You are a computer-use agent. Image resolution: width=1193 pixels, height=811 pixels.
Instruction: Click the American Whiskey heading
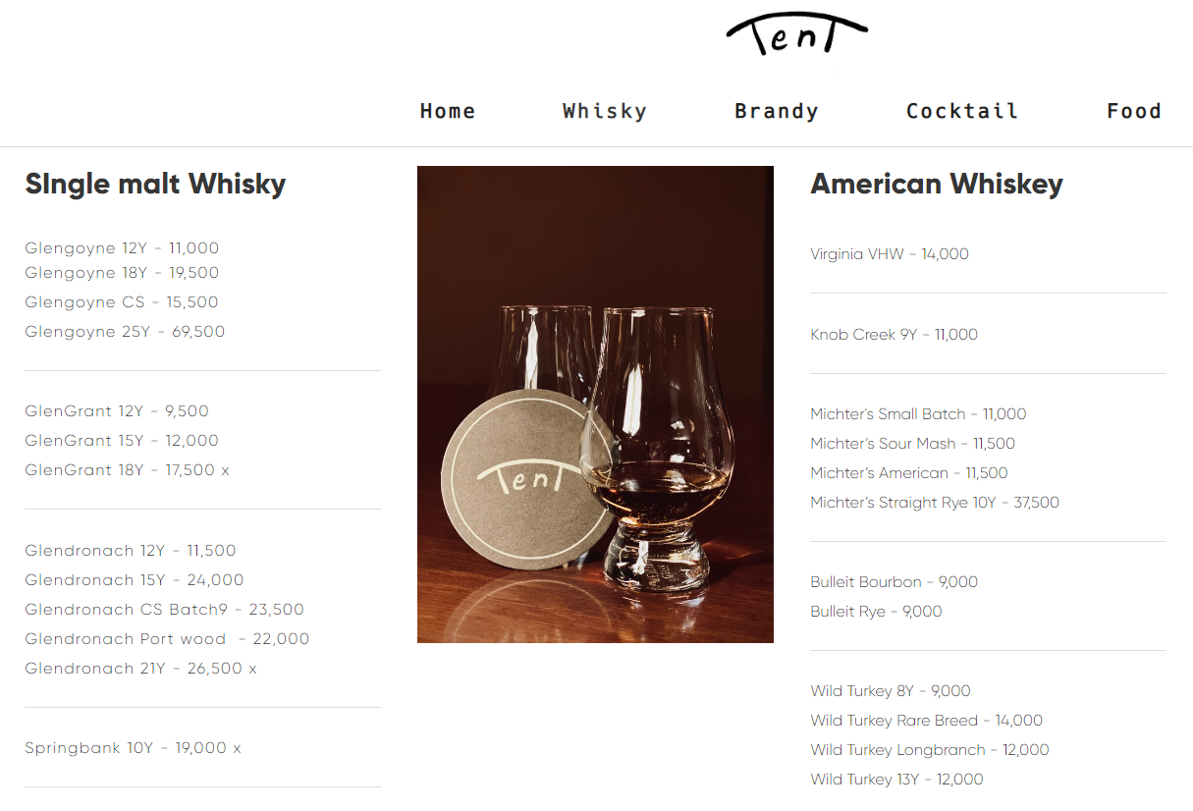tap(937, 184)
